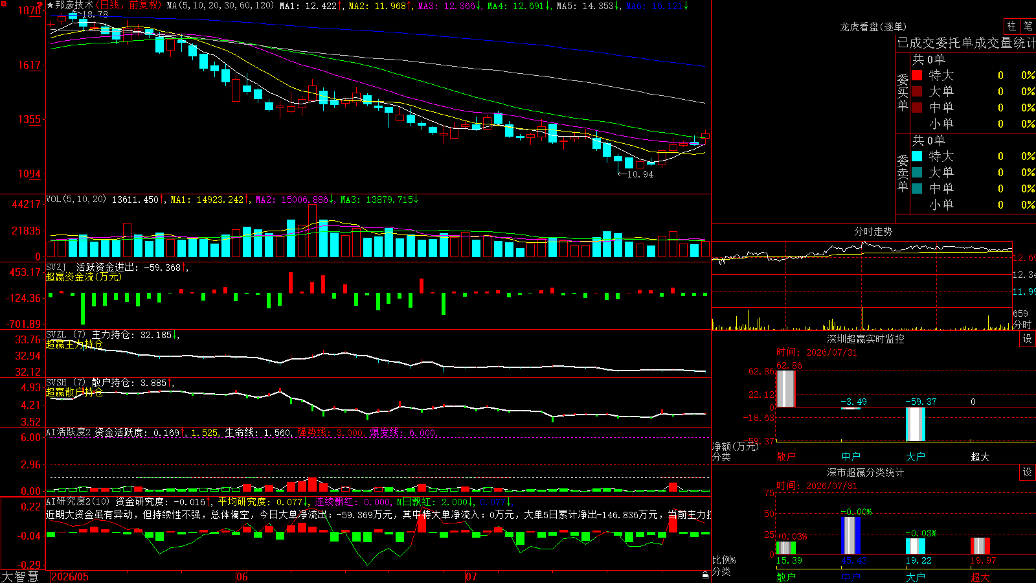Click the teal 中单 sell-order swatch
Screen dimensions: 1036x583
[917, 189]
